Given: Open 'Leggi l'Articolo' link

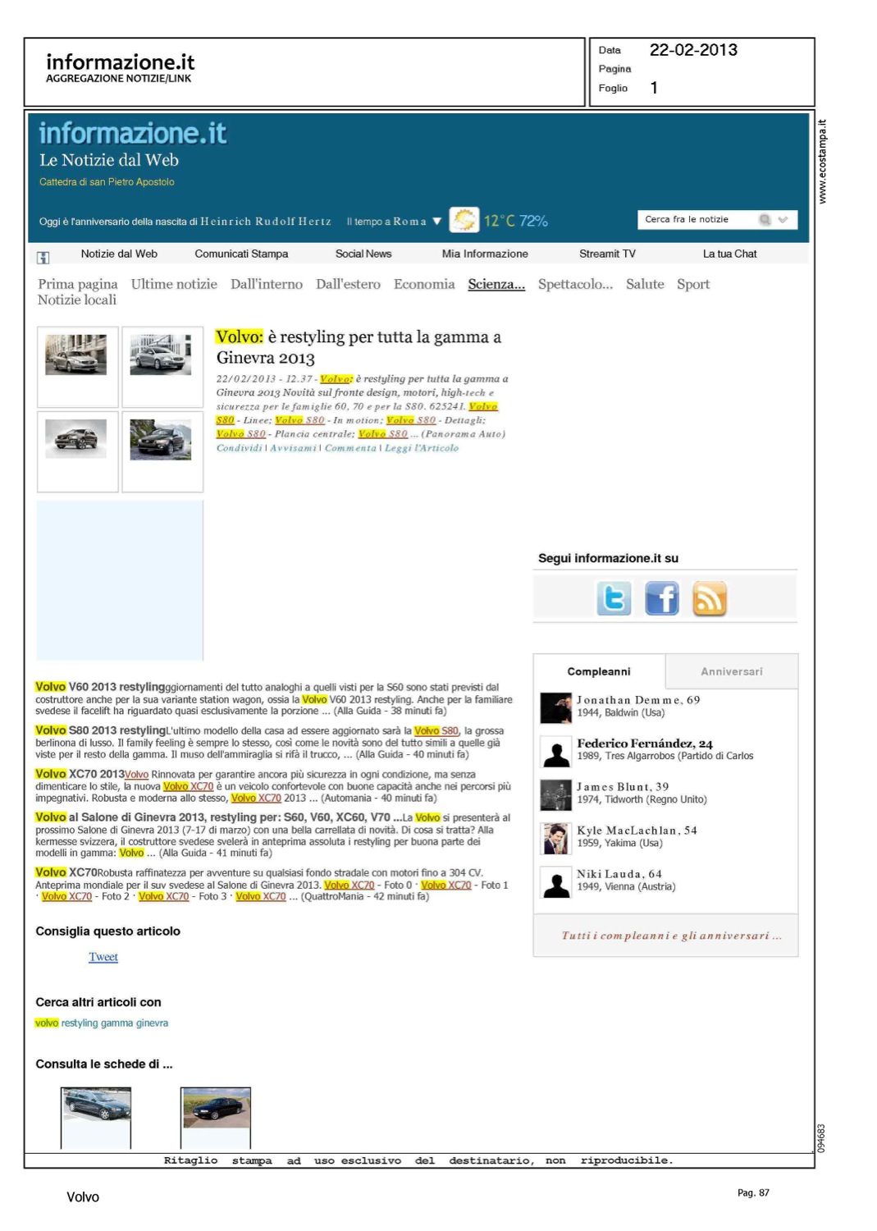Looking at the screenshot, I should click(x=422, y=448).
